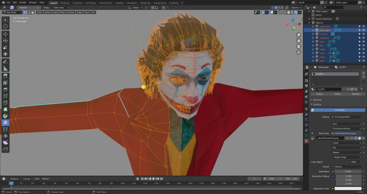
Task: Select the Scale tool
Action: [5, 47]
